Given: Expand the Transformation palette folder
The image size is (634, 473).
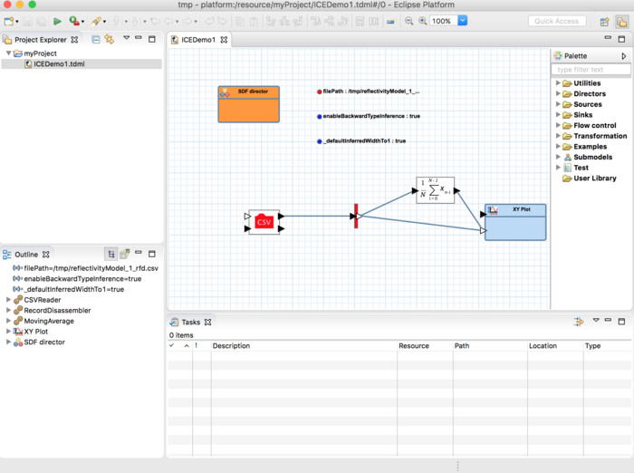Looking at the screenshot, I should point(558,136).
